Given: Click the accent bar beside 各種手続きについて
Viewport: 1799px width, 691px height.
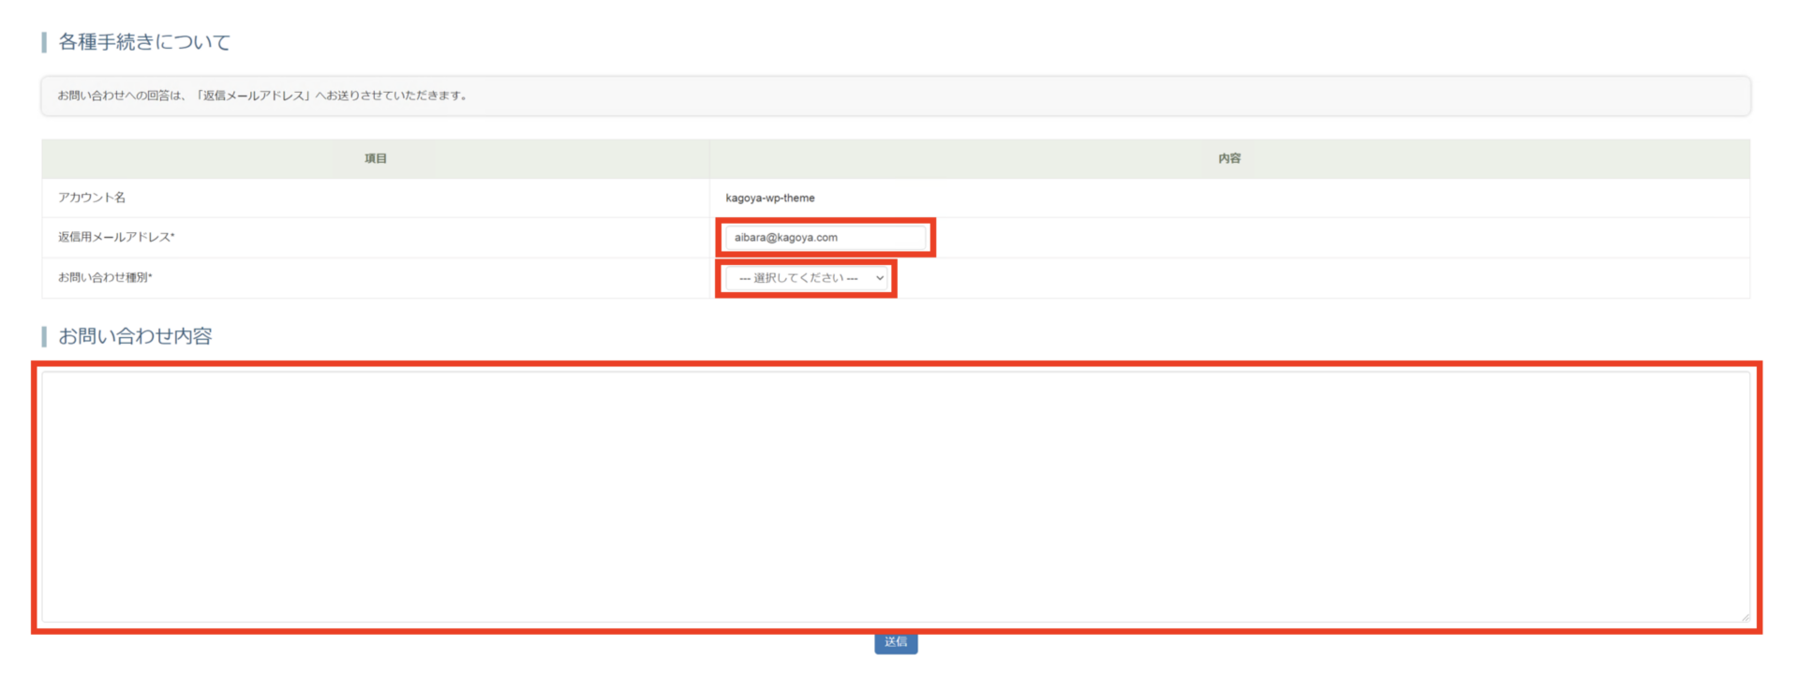Looking at the screenshot, I should pyautogui.click(x=44, y=42).
